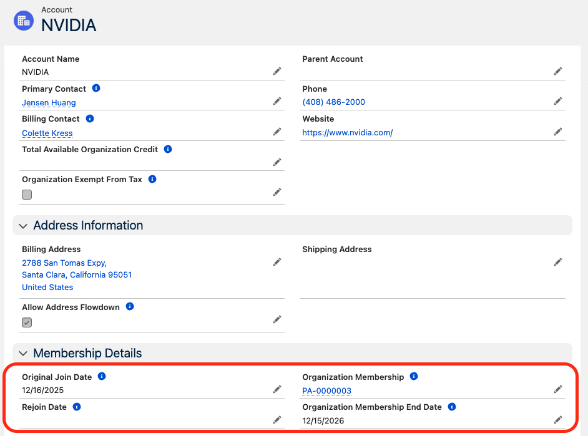Show info for Organization Membership field

pyautogui.click(x=414, y=376)
